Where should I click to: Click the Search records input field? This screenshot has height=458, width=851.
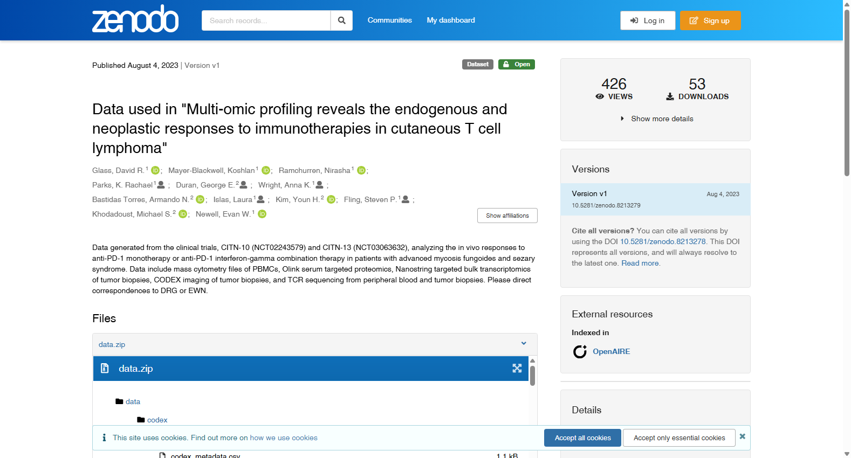pyautogui.click(x=266, y=20)
